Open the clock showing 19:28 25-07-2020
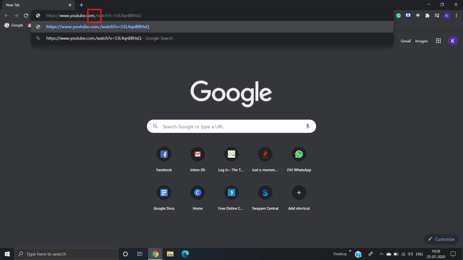This screenshot has height=260, width=463. [x=436, y=254]
